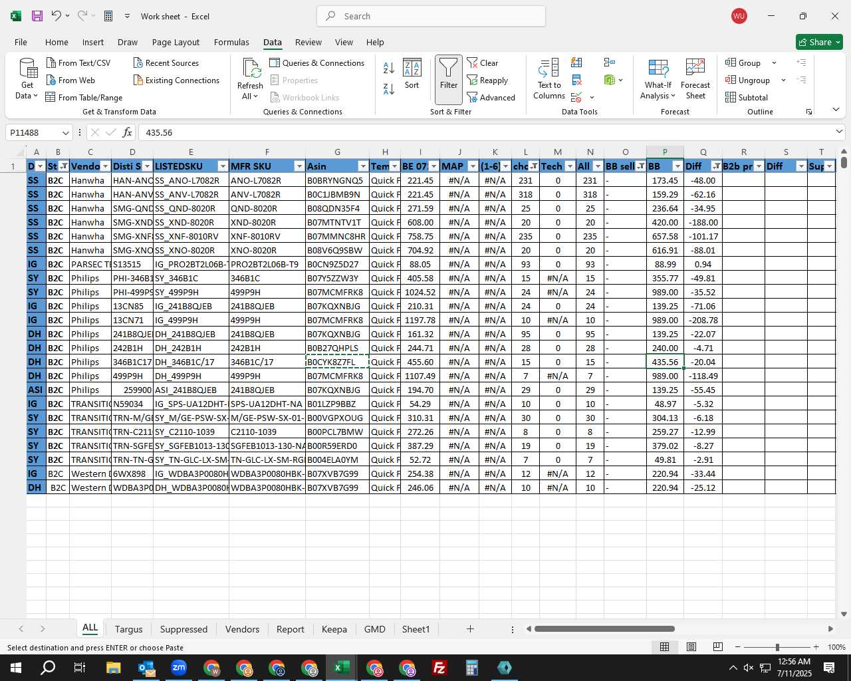Collapse the ribbon chevron
Viewport: 851px width, 681px height.
[x=836, y=110]
